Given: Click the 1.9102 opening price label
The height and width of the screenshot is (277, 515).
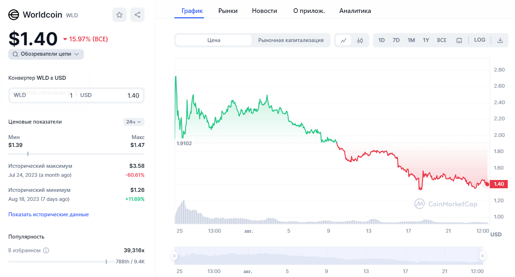Looking at the screenshot, I should 184,143.
